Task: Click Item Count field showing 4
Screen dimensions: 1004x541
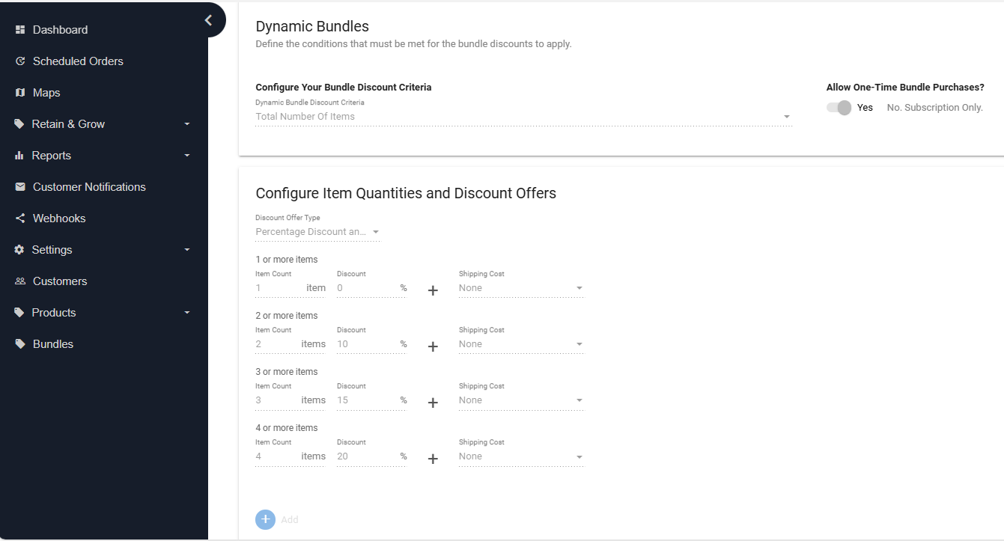Action: (290, 456)
